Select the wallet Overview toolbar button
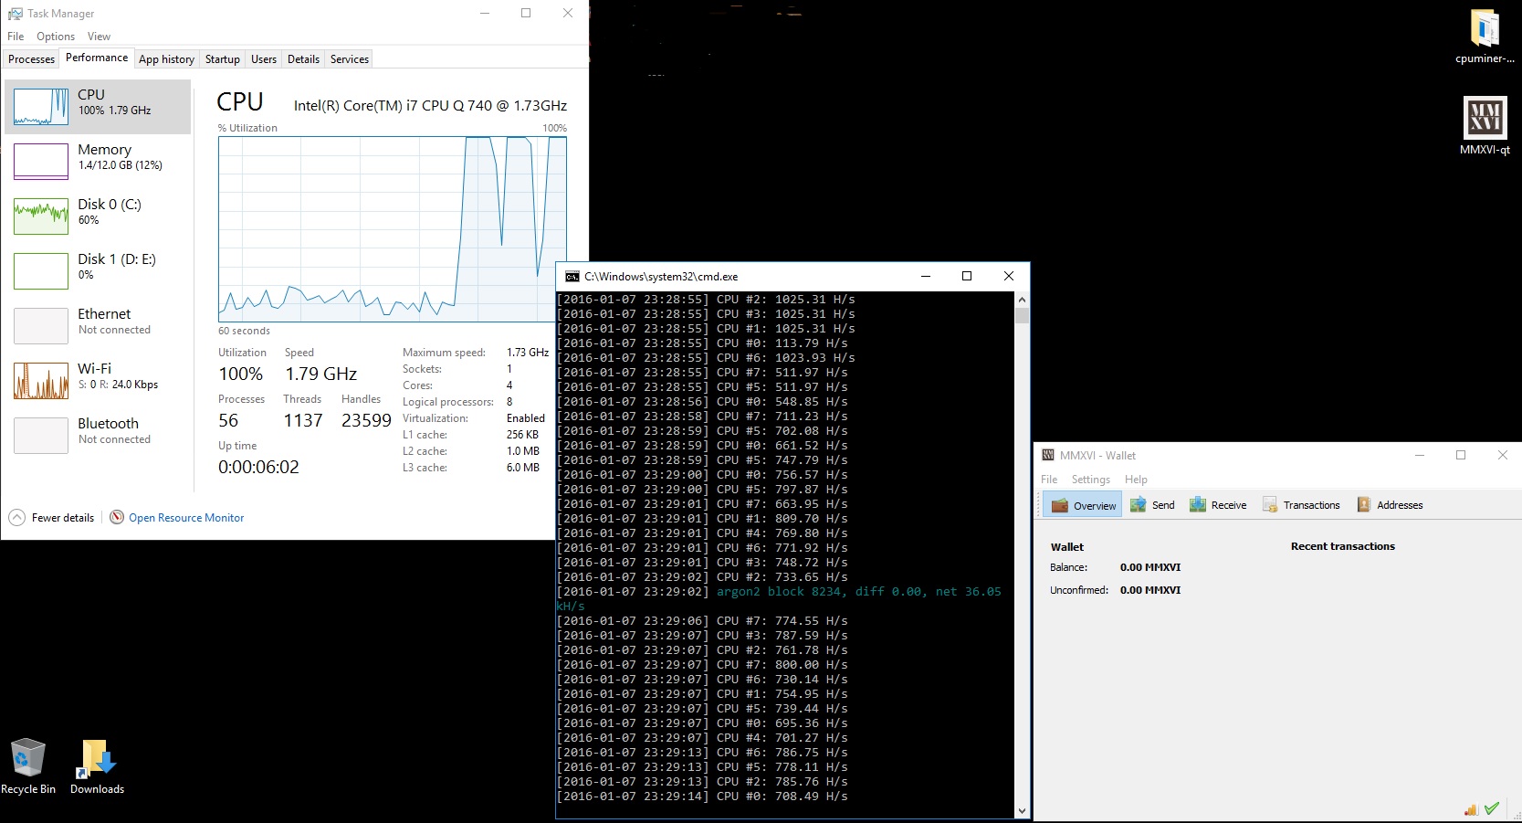 point(1084,505)
